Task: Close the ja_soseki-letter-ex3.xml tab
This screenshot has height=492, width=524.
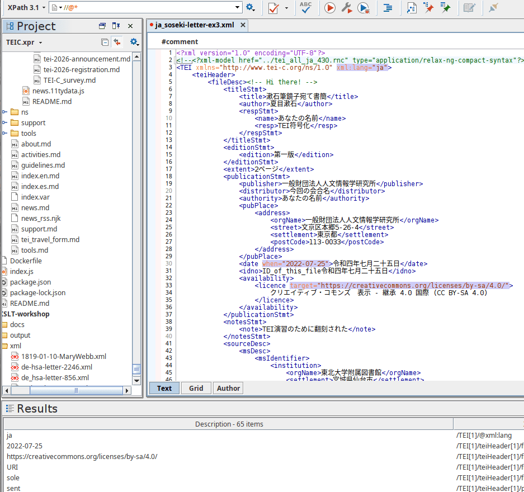Action: [x=243, y=25]
